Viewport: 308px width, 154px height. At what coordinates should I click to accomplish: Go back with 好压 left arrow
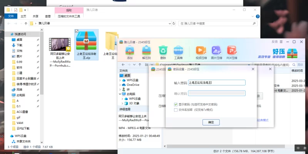click(x=123, y=64)
